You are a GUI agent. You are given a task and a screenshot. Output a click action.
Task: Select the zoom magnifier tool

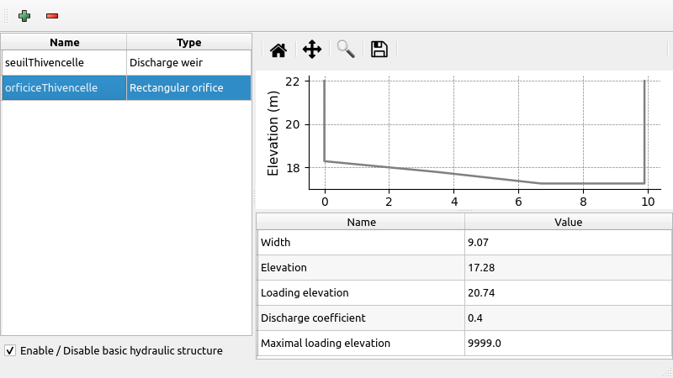point(346,50)
